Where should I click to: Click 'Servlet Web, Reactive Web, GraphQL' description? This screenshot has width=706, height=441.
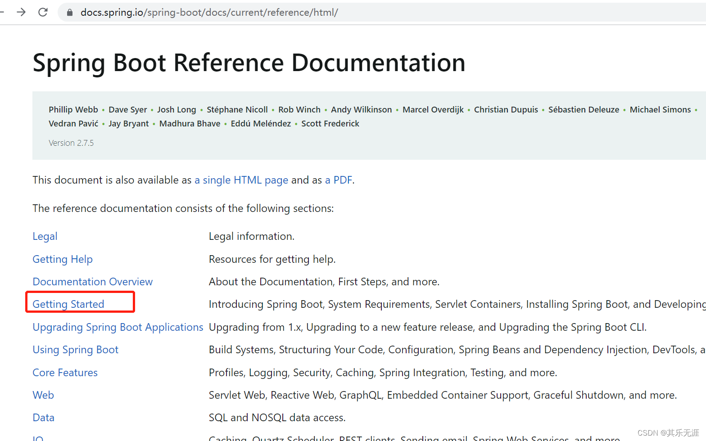tap(443, 395)
